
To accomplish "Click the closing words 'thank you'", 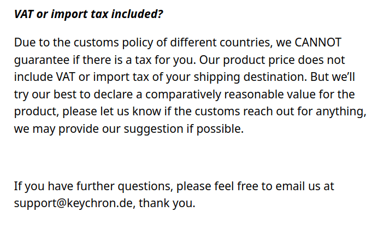I will [x=166, y=203].
